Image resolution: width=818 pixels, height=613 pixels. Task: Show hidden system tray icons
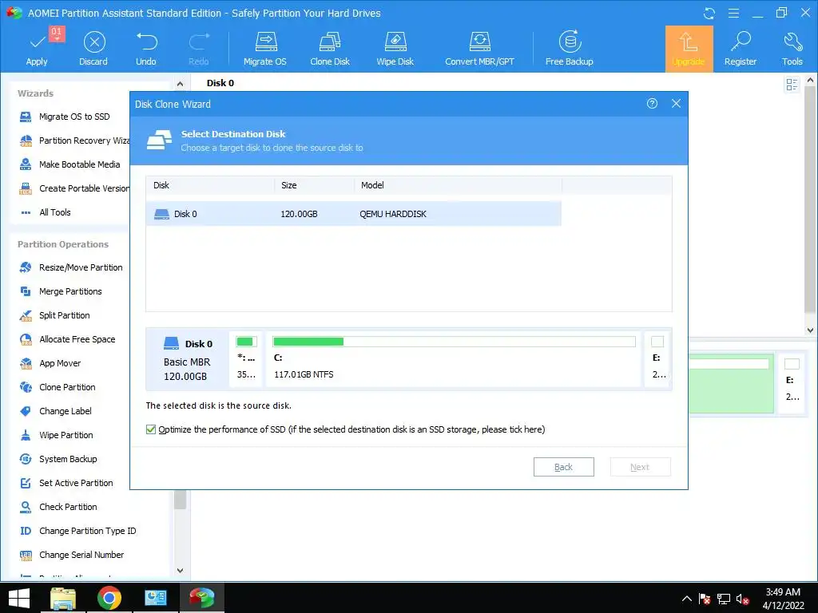(687, 599)
